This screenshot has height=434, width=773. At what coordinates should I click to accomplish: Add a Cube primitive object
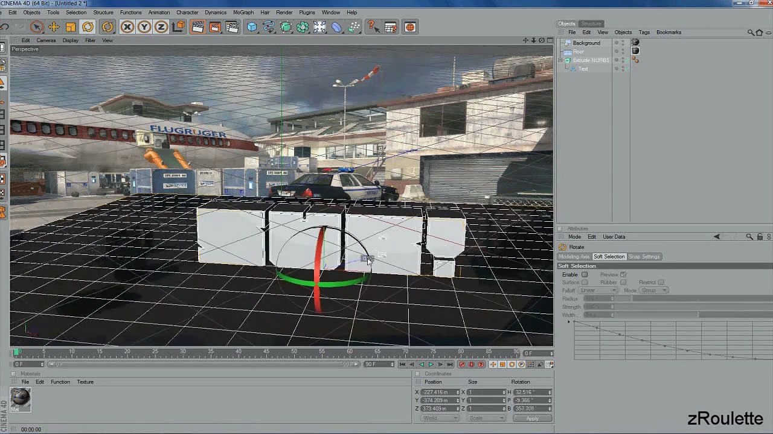point(252,27)
